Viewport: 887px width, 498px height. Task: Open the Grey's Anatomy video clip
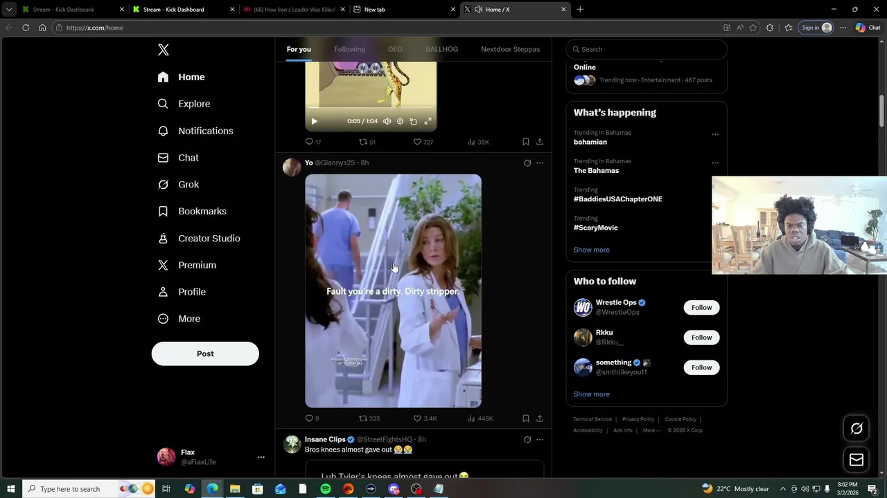click(393, 290)
